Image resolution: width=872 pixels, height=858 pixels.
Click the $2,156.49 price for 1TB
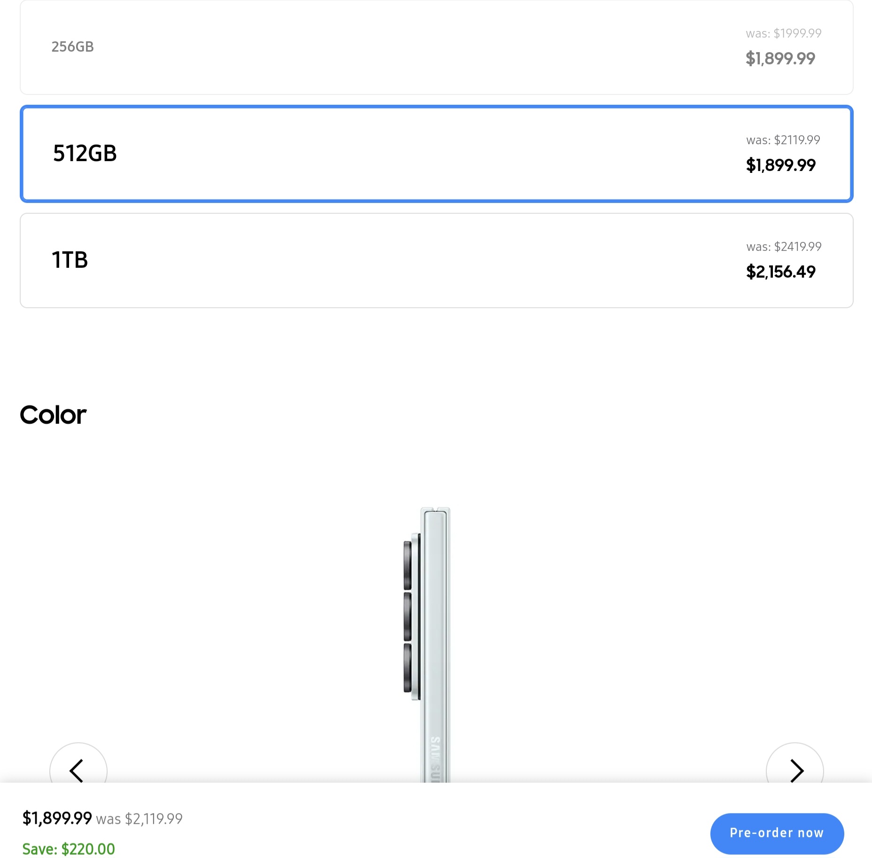tap(780, 272)
